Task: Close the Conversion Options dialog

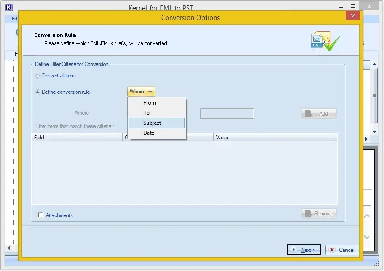Action: click(353, 15)
